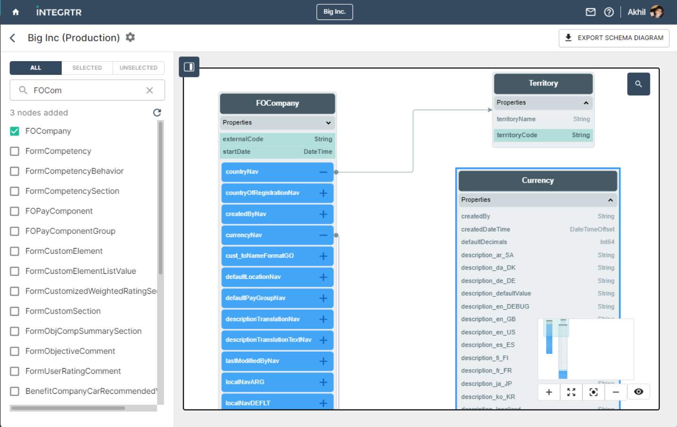This screenshot has height=427, width=677.
Task: Collapse the Currency Properties section
Action: pos(610,200)
